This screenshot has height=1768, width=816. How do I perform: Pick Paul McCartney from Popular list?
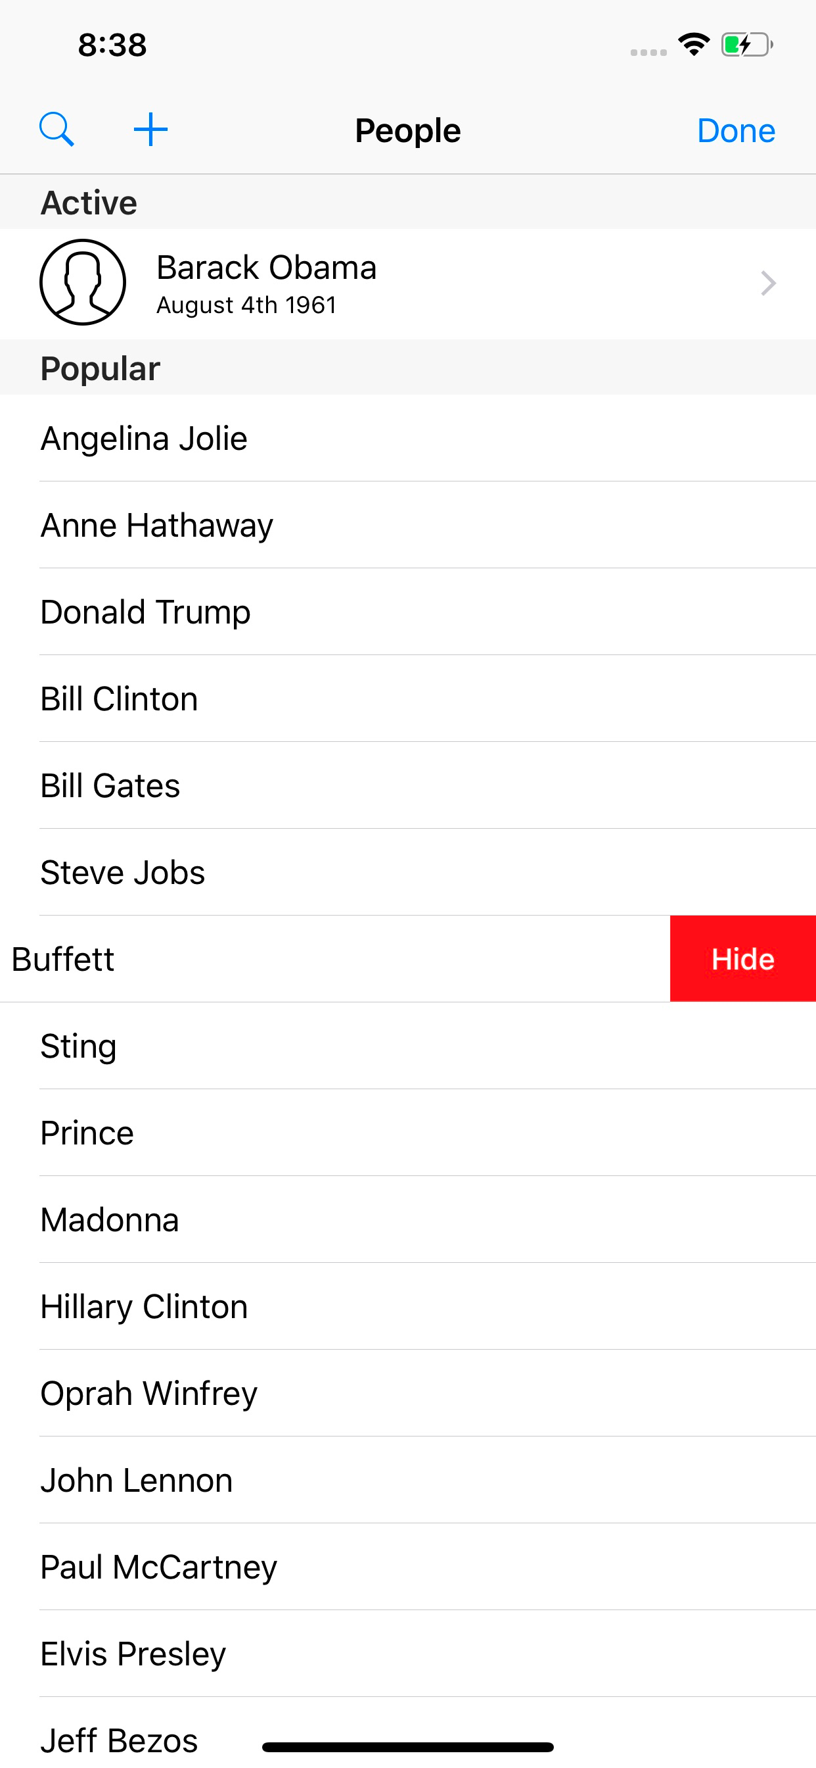tap(158, 1567)
